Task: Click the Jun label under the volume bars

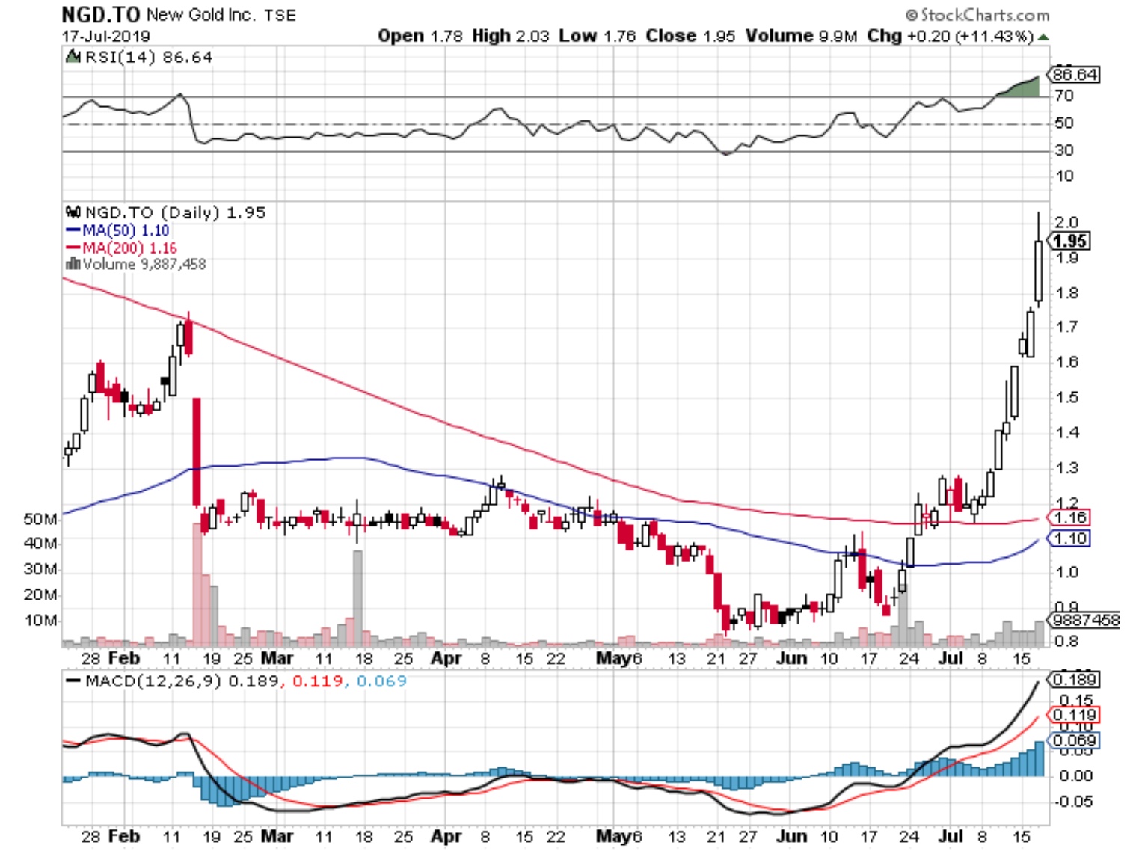Action: [x=791, y=659]
